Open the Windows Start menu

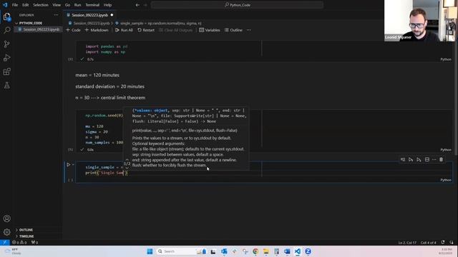point(150,251)
